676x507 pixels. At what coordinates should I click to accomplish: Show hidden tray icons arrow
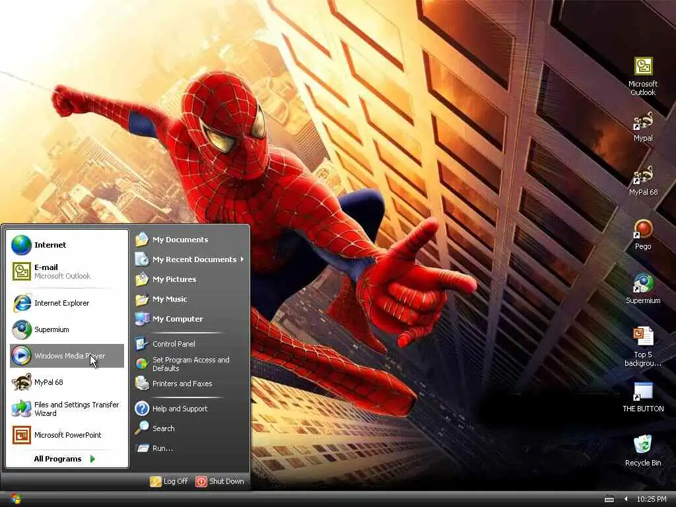626,499
